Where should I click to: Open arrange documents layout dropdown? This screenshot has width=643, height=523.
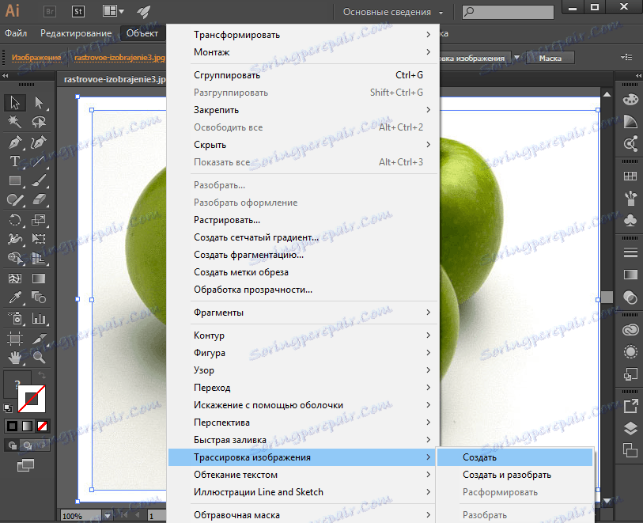click(x=113, y=11)
